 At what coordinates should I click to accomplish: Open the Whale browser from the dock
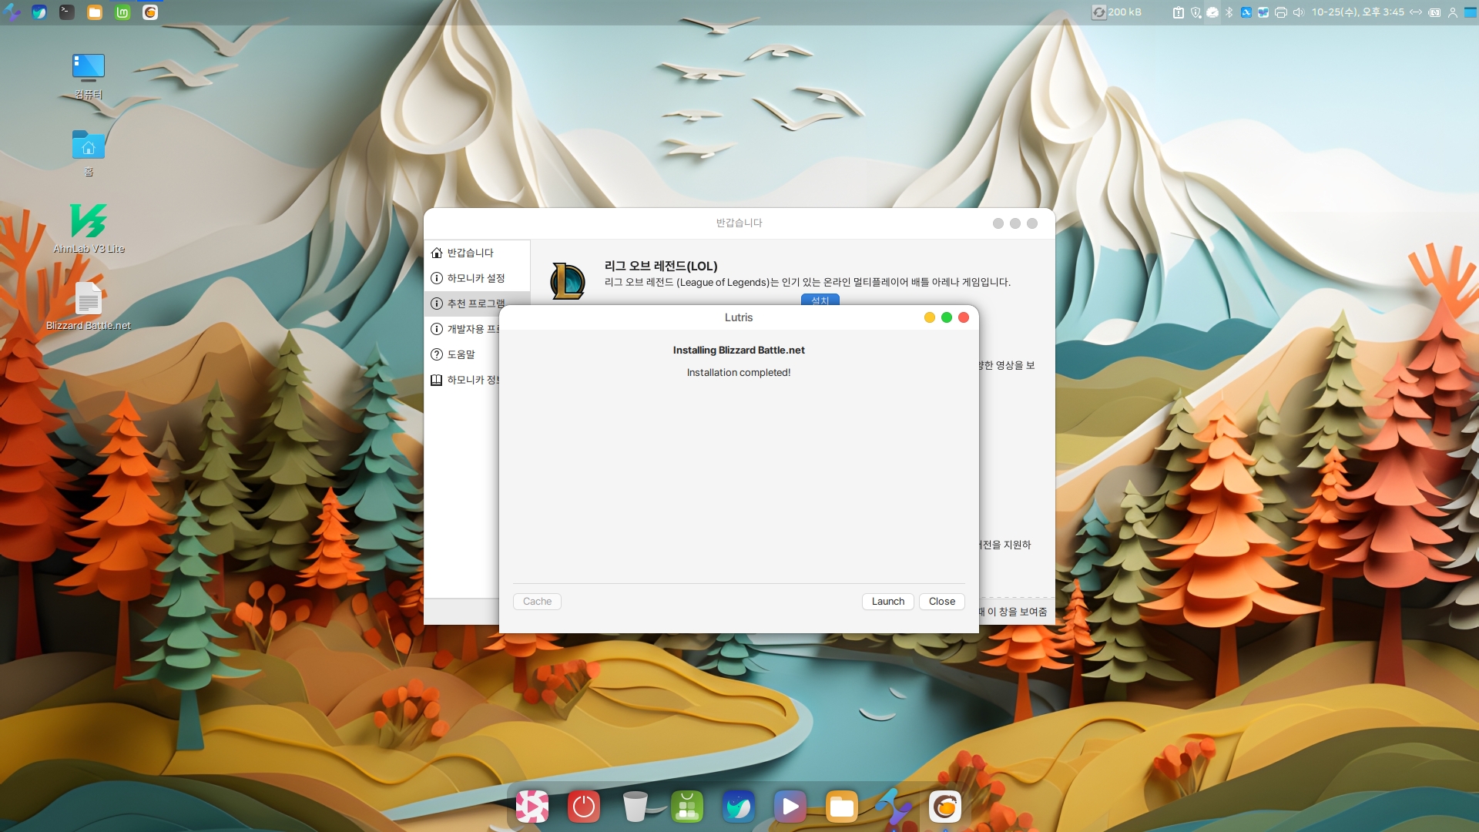coord(738,807)
